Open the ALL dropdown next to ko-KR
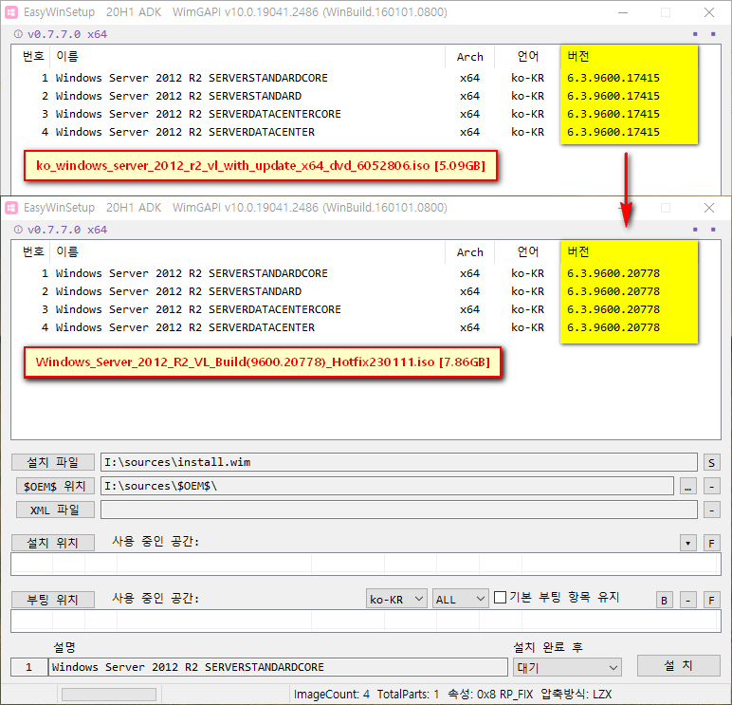The width and height of the screenshot is (732, 705). [x=460, y=599]
